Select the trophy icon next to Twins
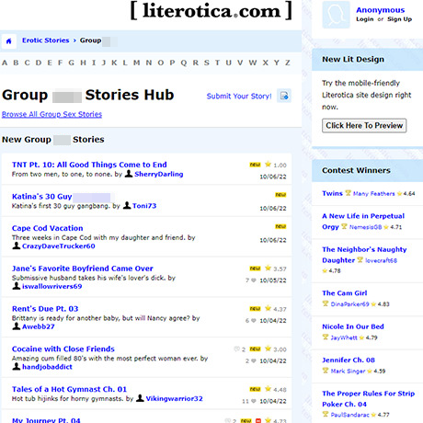 [x=348, y=193]
